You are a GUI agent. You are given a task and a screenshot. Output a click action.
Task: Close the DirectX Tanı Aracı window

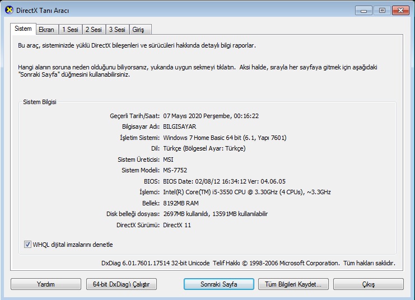tap(400, 10)
